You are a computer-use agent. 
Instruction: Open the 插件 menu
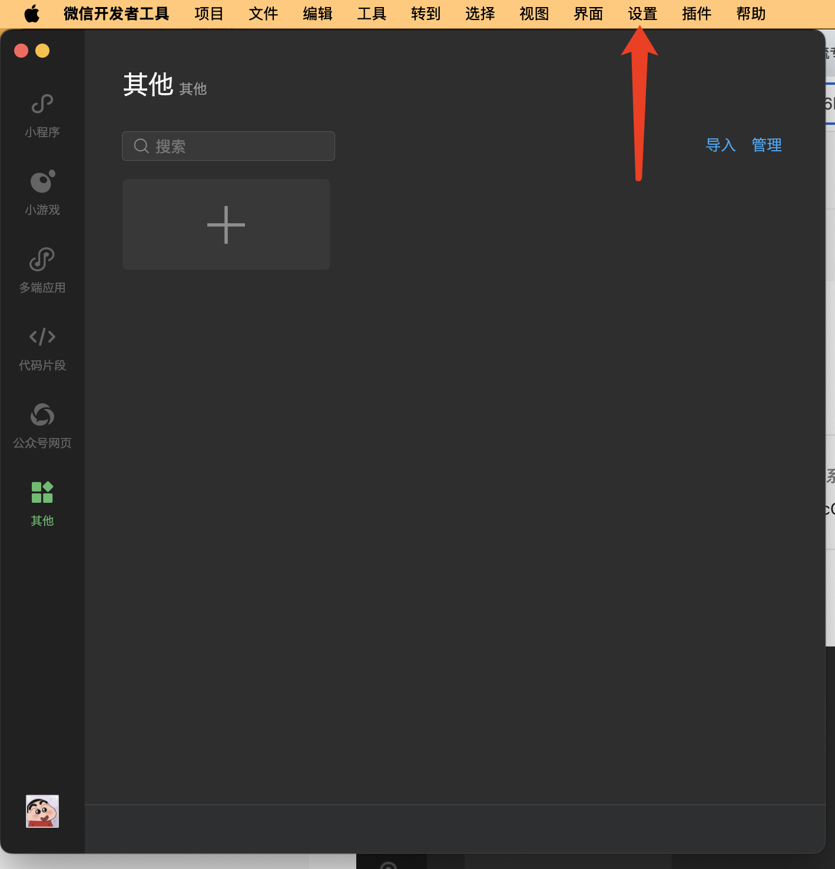tap(697, 14)
